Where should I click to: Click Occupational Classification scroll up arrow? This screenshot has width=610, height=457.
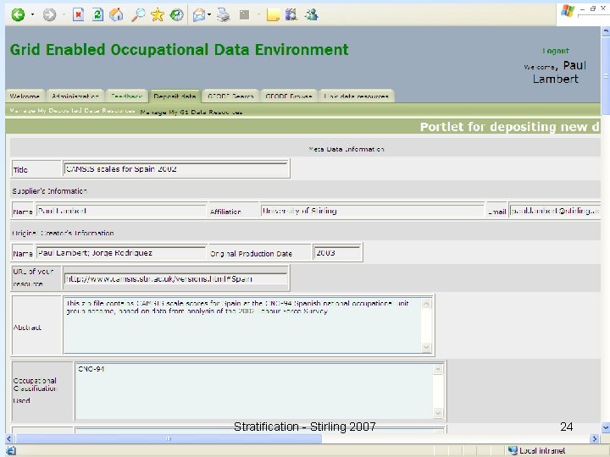[438, 370]
